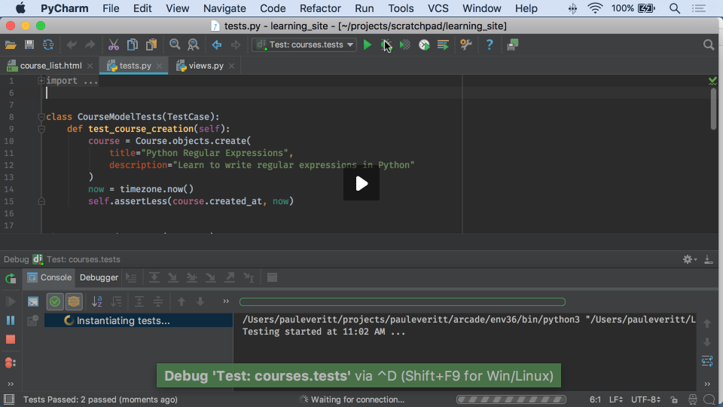The width and height of the screenshot is (723, 407).
Task: Cut selection with scissors icon
Action: pyautogui.click(x=114, y=44)
